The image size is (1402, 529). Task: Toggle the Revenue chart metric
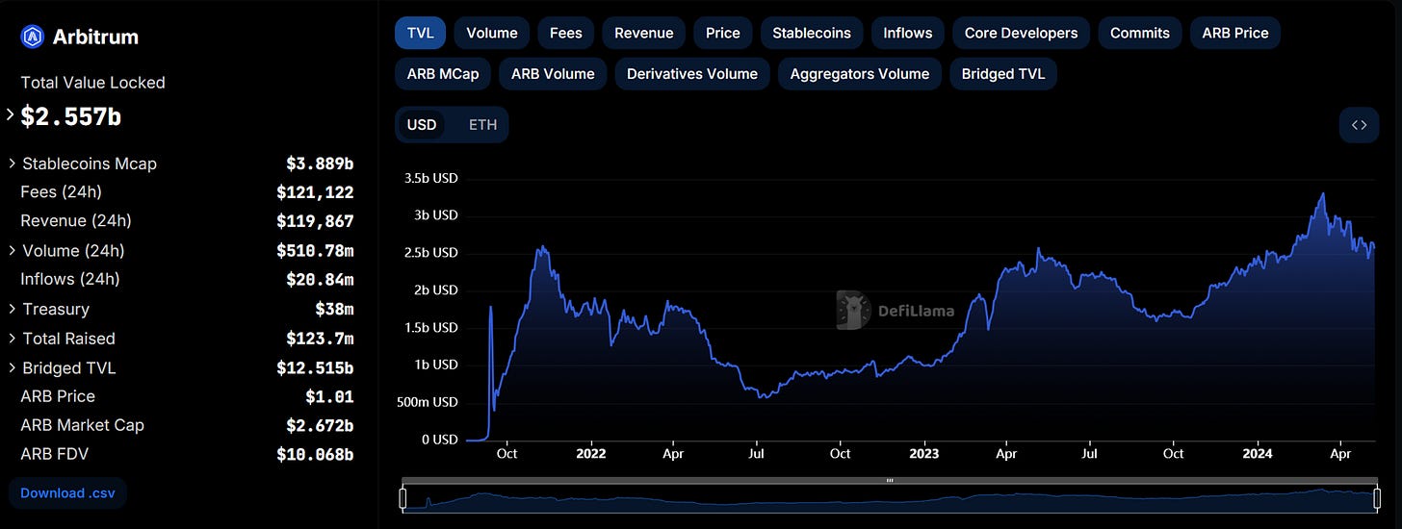pos(644,33)
